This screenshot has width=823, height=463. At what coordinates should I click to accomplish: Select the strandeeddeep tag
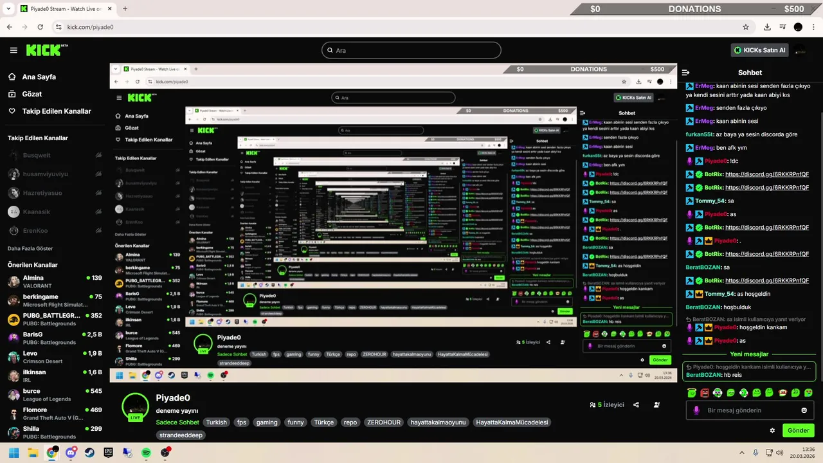(180, 435)
